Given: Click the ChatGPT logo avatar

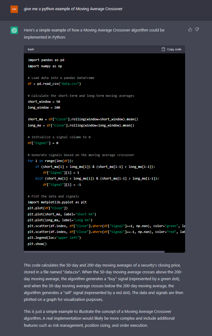Looking at the screenshot, I should 14,30.
